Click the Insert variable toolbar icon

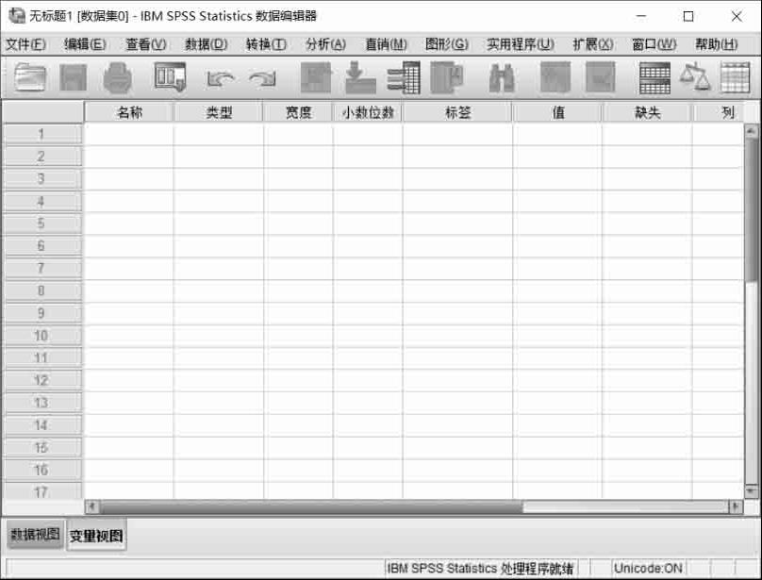600,77
